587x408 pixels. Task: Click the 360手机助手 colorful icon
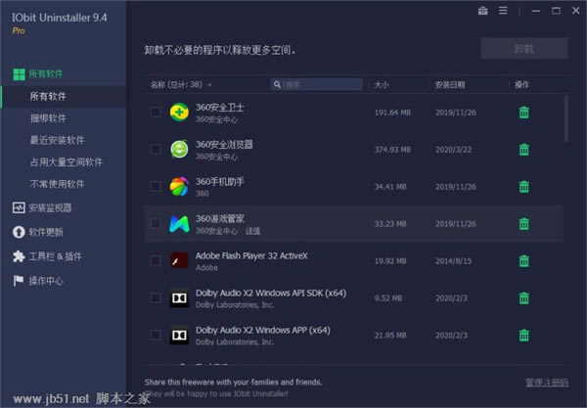click(x=179, y=187)
